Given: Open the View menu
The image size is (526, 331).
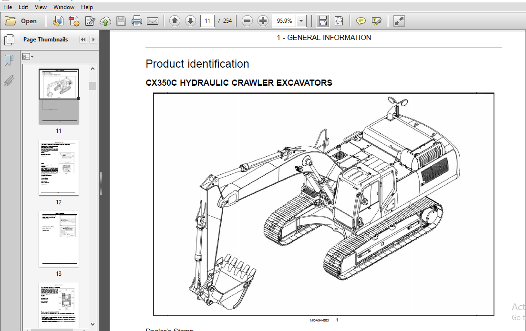Looking at the screenshot, I should 41,7.
